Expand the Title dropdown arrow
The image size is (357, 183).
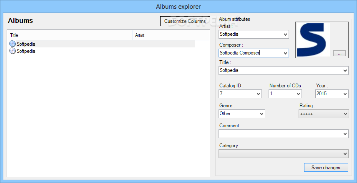(345, 71)
